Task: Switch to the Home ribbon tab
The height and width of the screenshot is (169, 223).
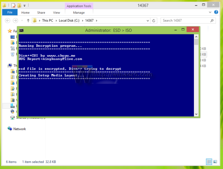Action: pyautogui.click(x=25, y=13)
